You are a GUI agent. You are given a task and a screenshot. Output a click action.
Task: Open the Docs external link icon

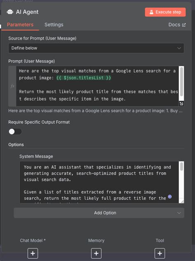point(184,25)
